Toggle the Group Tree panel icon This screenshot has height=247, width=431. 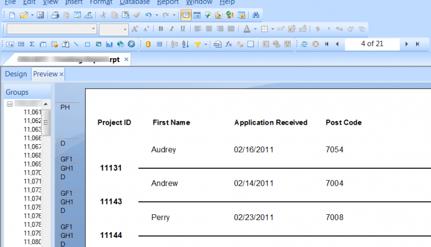(x=186, y=15)
